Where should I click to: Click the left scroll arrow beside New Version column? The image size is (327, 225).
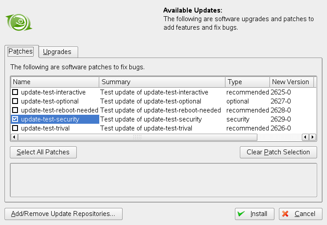pos(305,137)
